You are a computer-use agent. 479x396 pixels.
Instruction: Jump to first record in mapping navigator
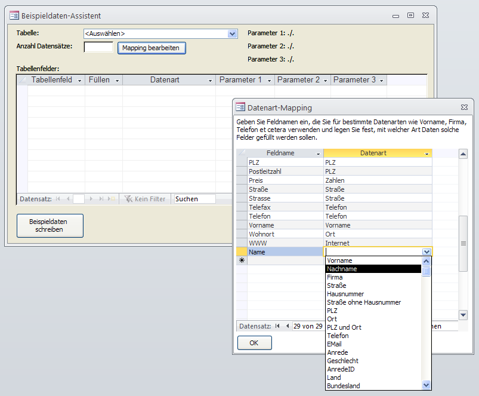point(277,326)
